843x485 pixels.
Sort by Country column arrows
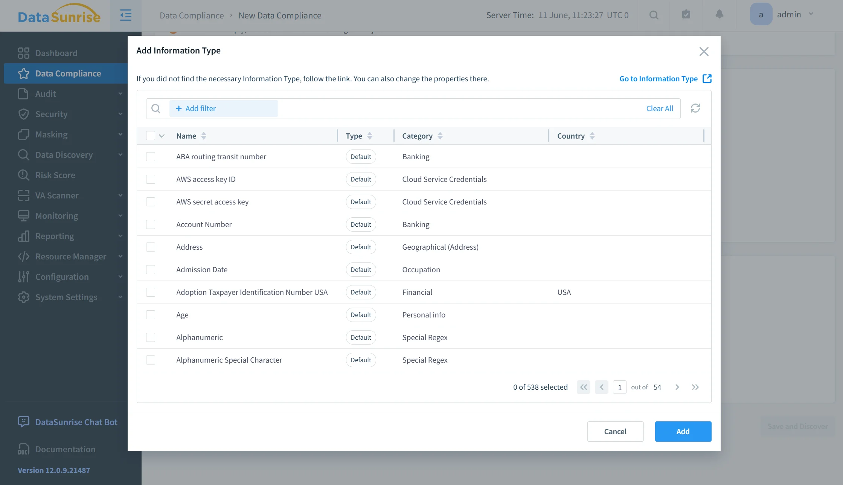tap(592, 136)
